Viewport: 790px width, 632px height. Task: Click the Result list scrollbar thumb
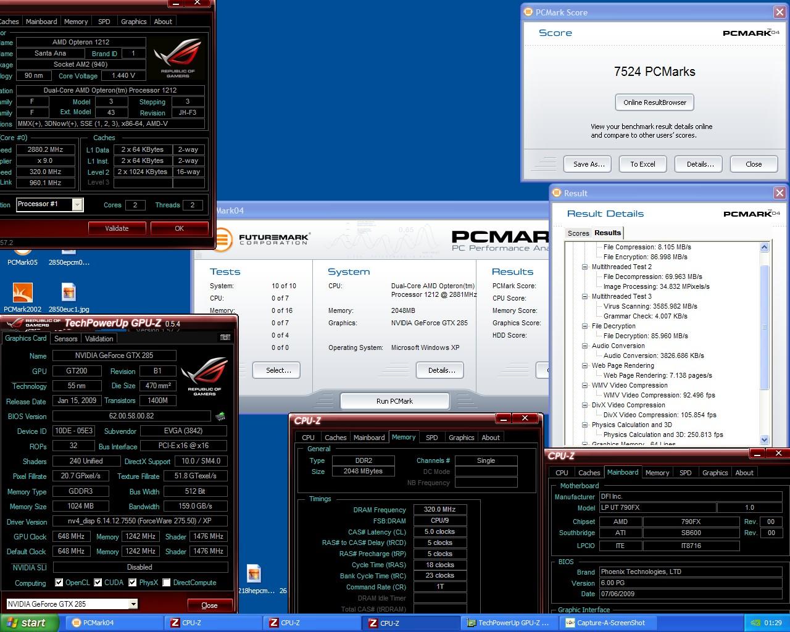coord(765,327)
